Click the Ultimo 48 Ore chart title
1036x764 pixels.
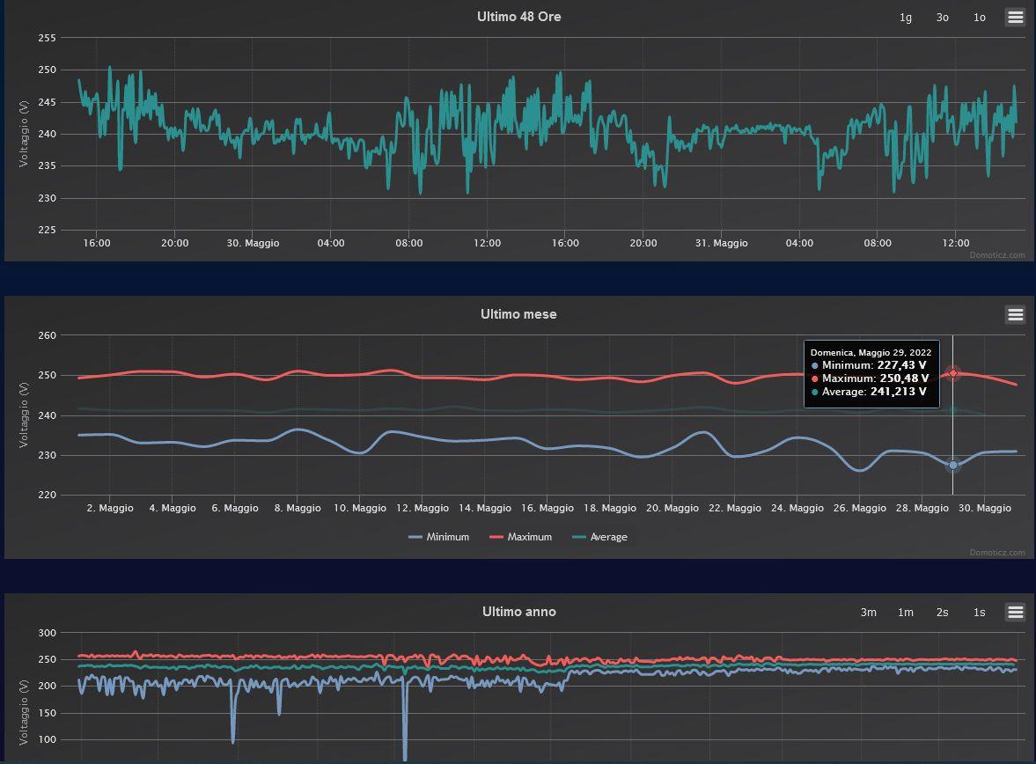[518, 17]
